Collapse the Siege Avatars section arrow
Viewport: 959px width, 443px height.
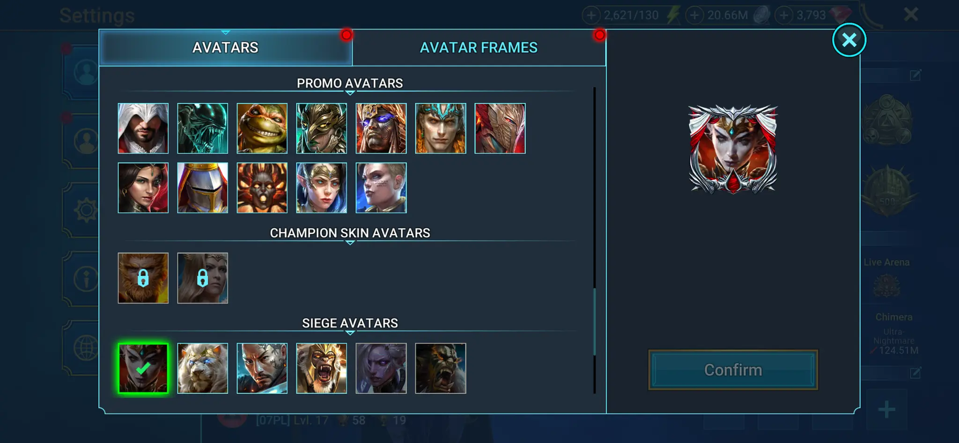(x=350, y=333)
